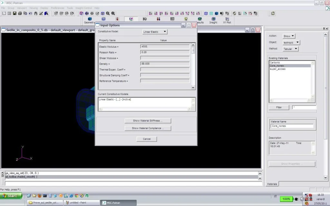Open the Help menu

coord(97,8)
